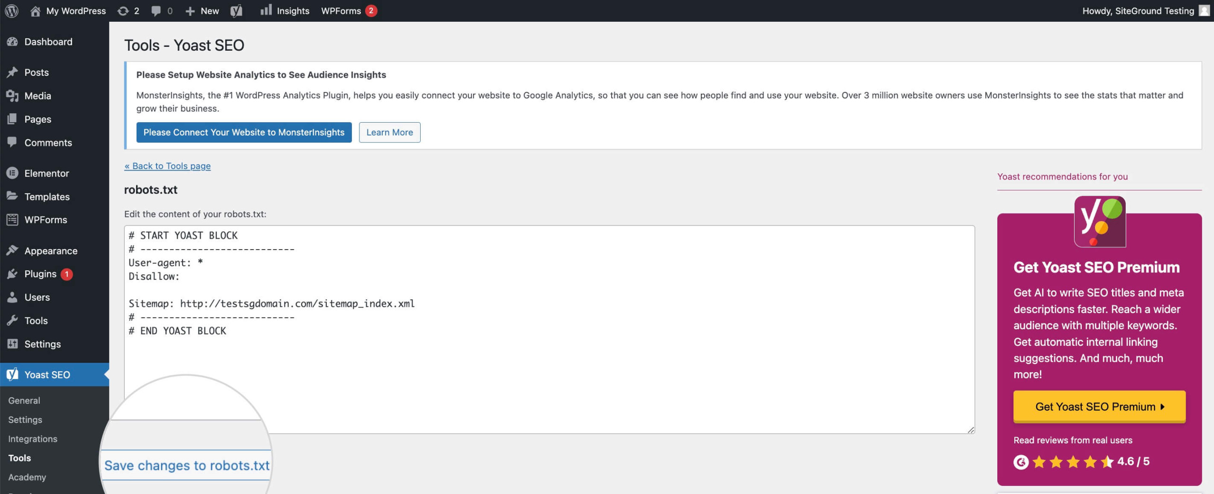The height and width of the screenshot is (494, 1214).
Task: Click the Sitemap URL line in robots.txt
Action: [x=272, y=303]
